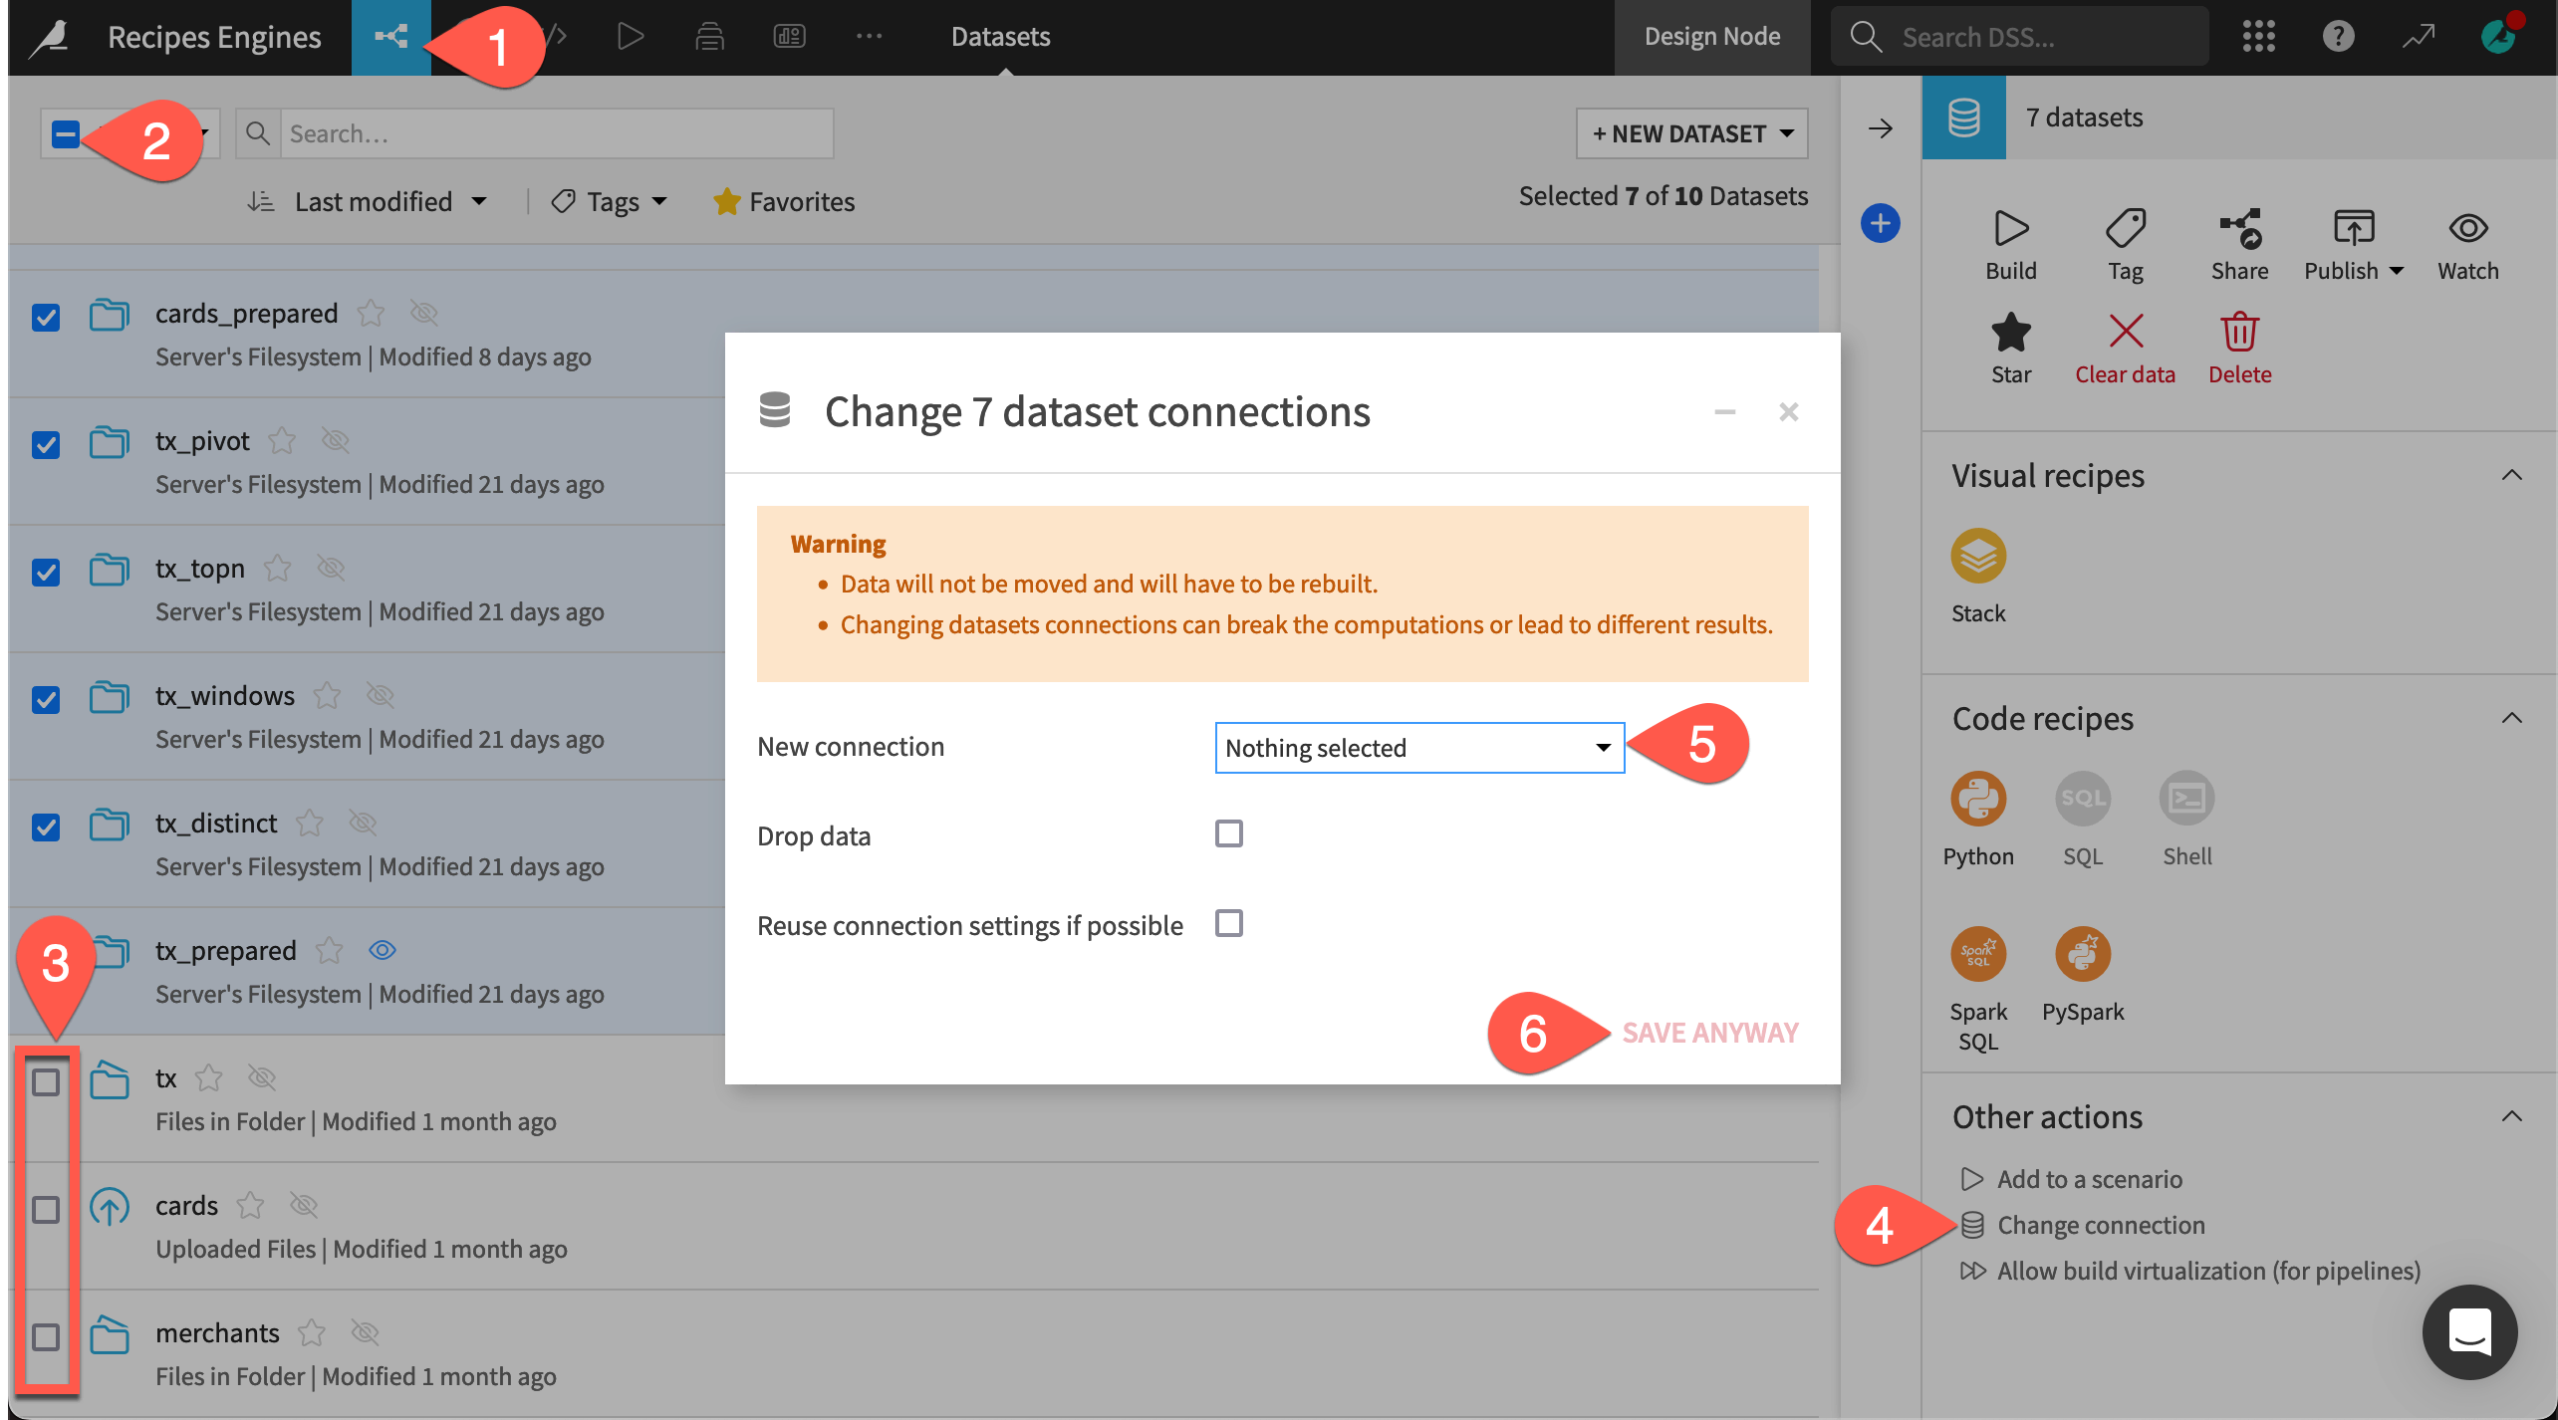
Task: Open the Tags filter dropdown
Action: point(610,202)
